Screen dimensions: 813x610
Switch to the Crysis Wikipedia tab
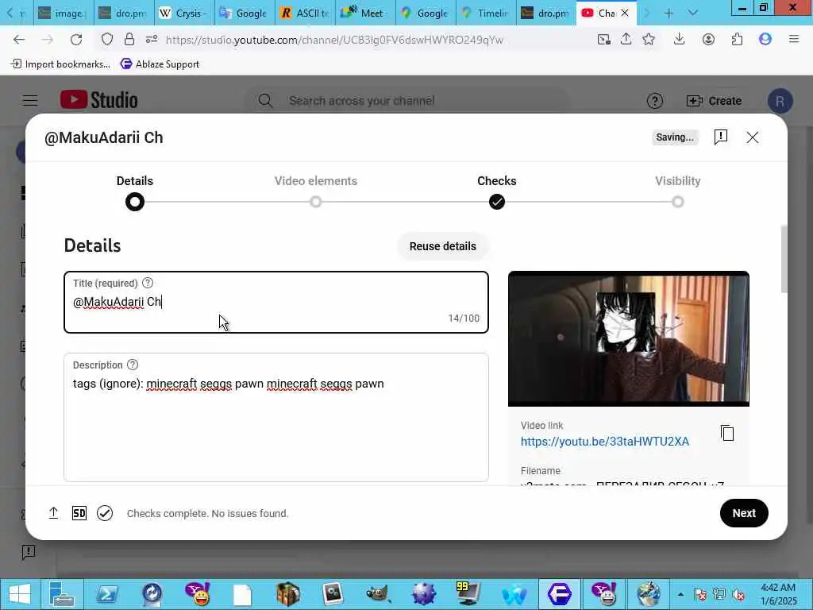(183, 13)
